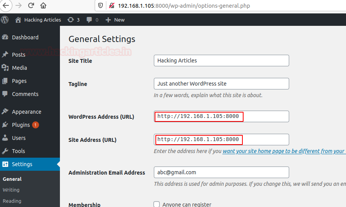Click the site home icon in admin bar
The width and height of the screenshot is (346, 207).
pos(18,20)
